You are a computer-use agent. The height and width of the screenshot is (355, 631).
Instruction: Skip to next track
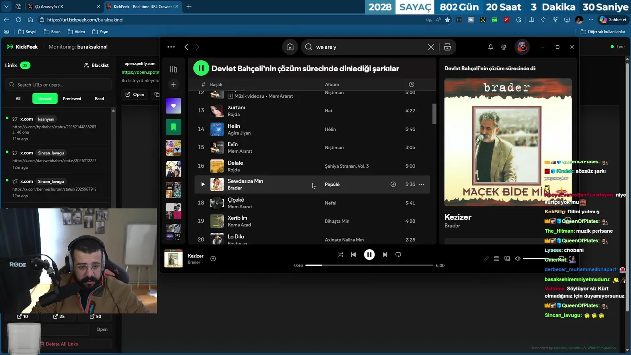[385, 254]
